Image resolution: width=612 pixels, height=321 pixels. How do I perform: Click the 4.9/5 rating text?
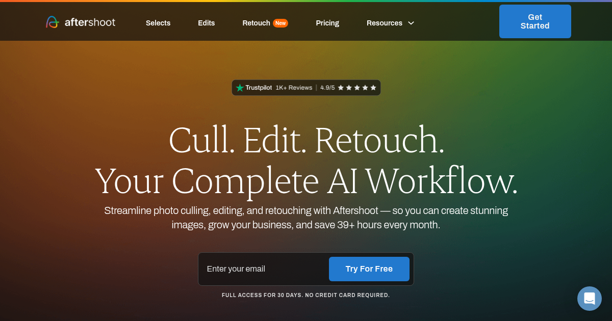point(327,88)
